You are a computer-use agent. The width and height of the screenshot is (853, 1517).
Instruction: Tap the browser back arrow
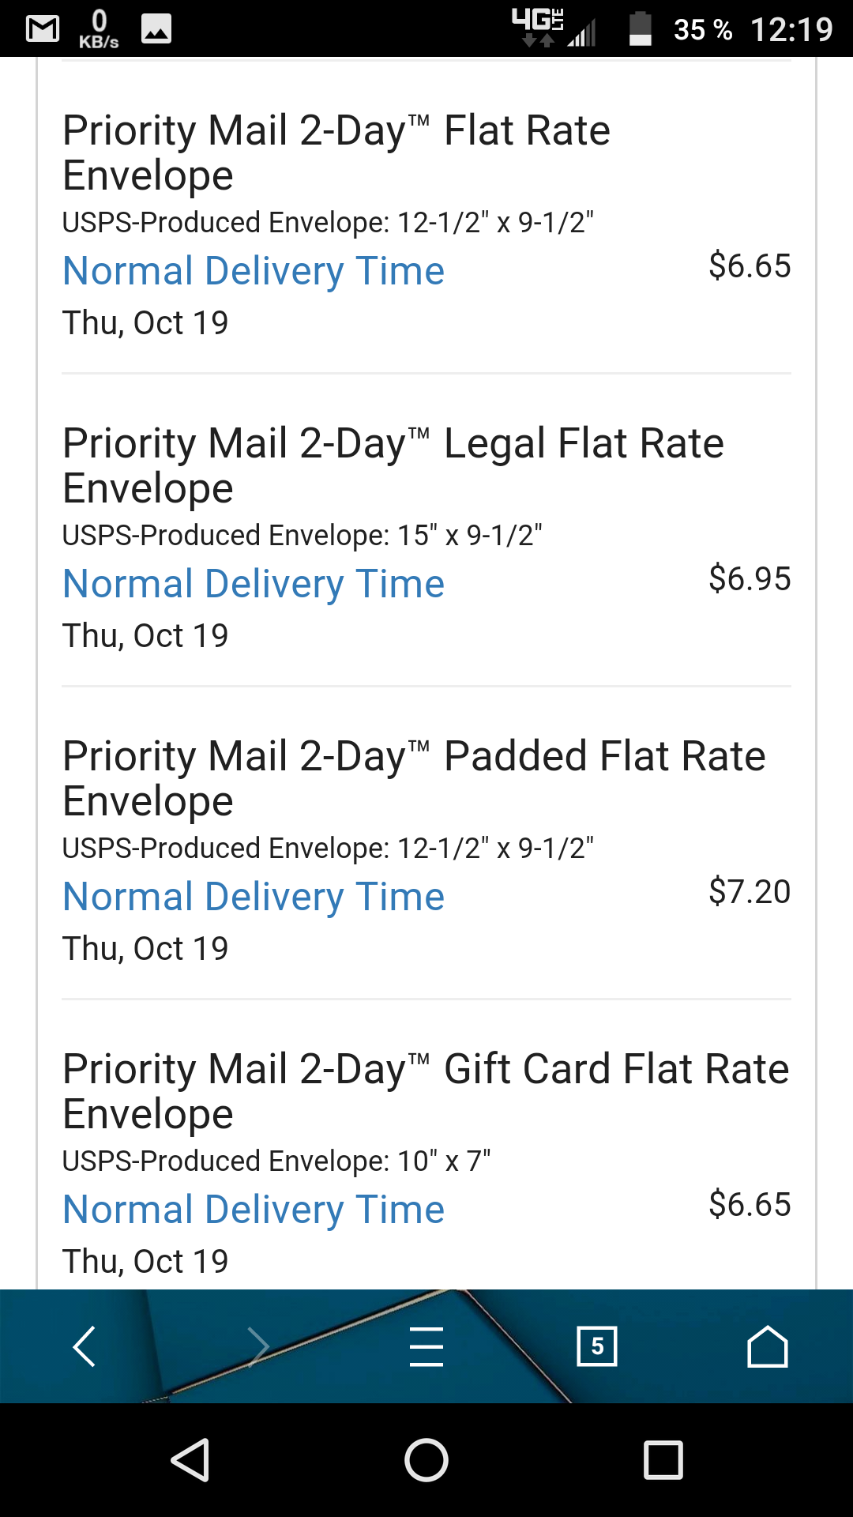pos(85,1346)
